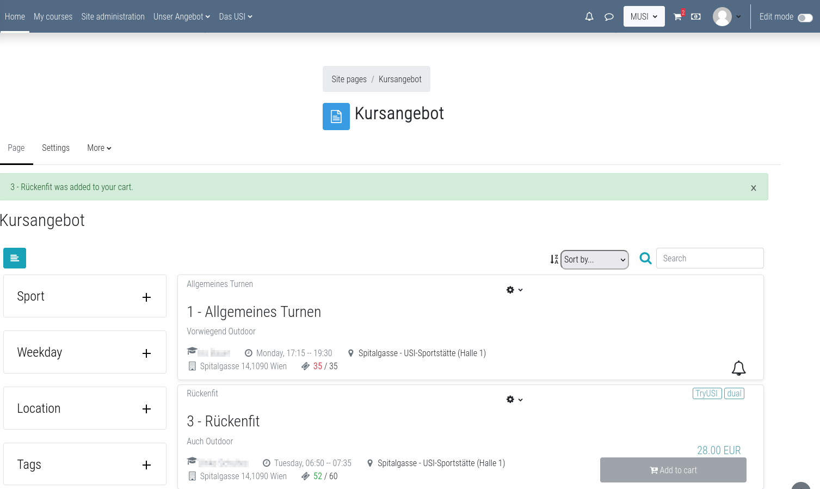The image size is (820, 489).
Task: Click the teacher cap icon for Rückenfit
Action: pyautogui.click(x=192, y=461)
